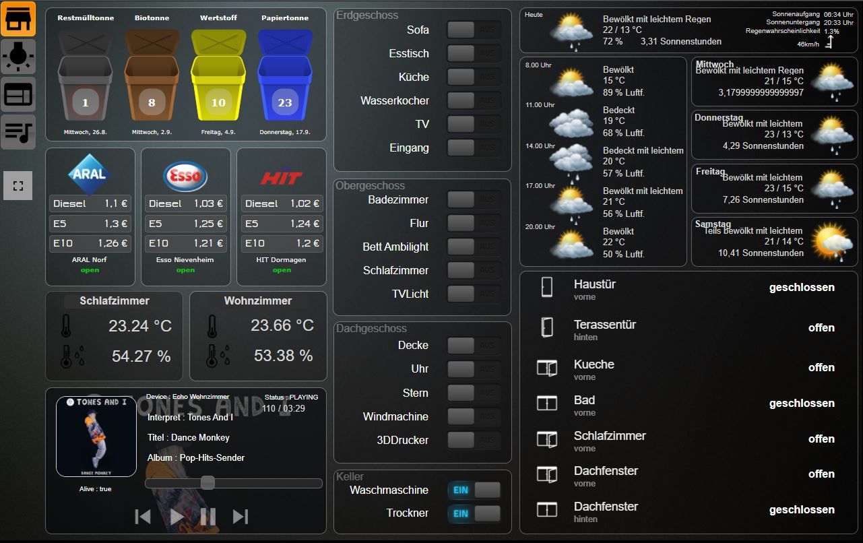Toggle the 3DDrucker power switch
Viewport: 863px width, 543px height.
pos(474,440)
